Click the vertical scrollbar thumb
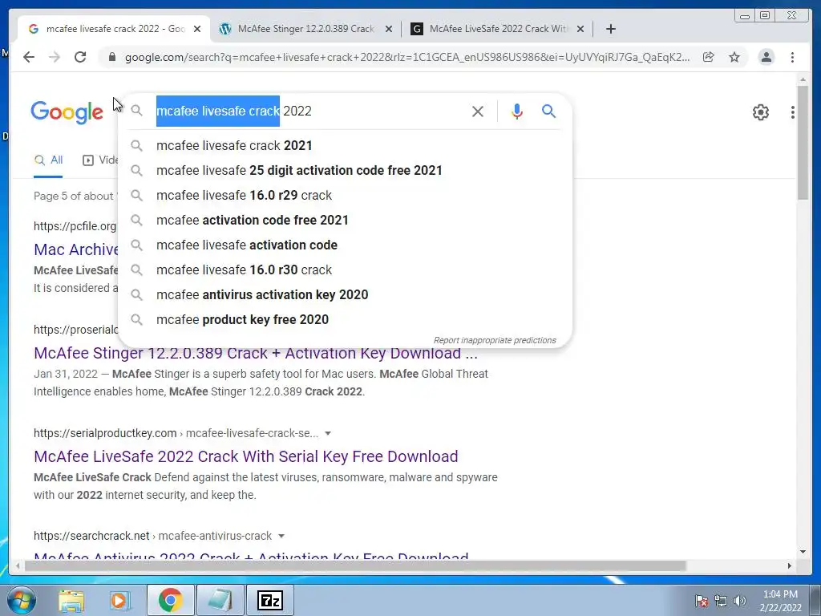The height and width of the screenshot is (616, 821). [803, 143]
